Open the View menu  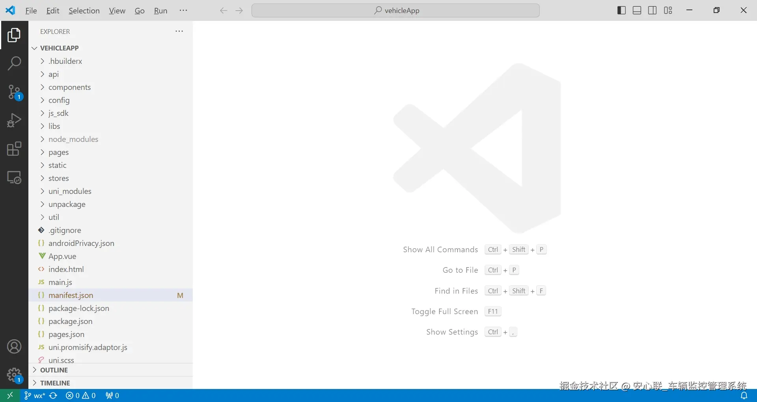(117, 11)
